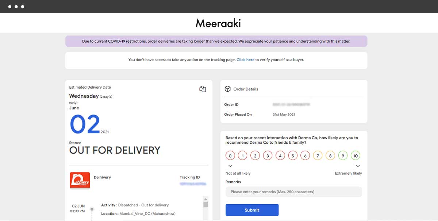Click the chevron under rating 0
Screen dimensions: 438x221
click(x=230, y=166)
